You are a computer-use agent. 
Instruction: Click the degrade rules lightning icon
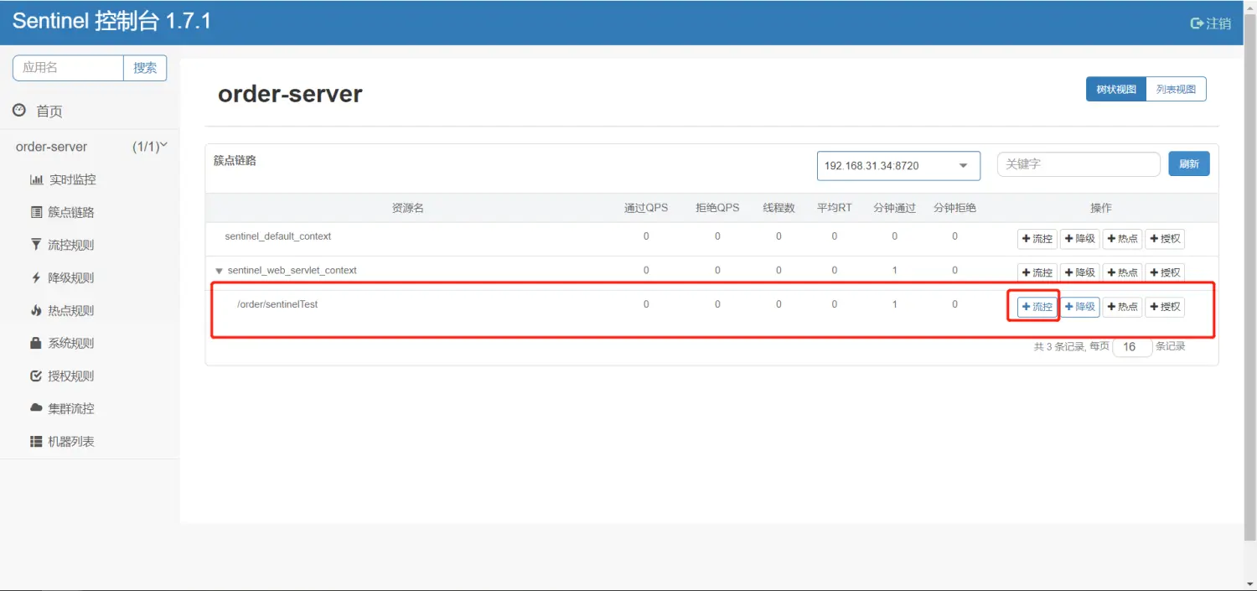[x=36, y=278]
